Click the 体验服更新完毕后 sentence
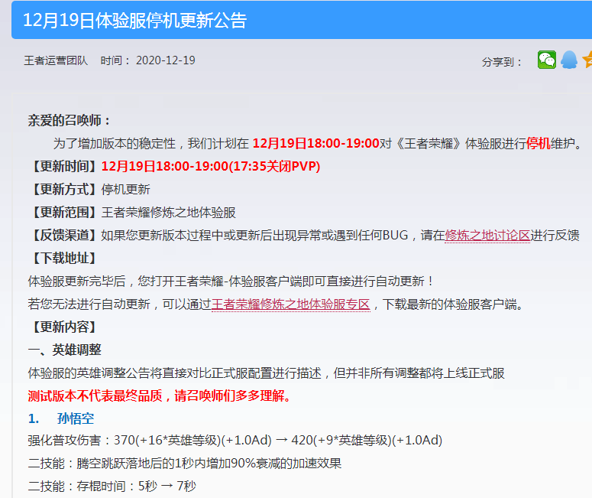This screenshot has height=498, width=592. (x=230, y=282)
